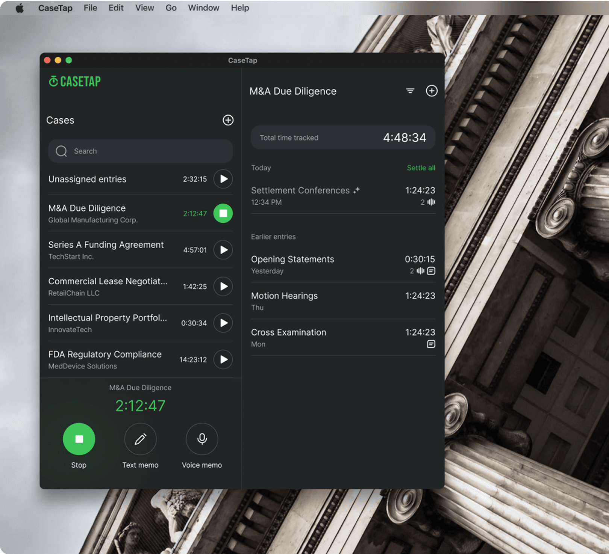Screen dimensions: 609x554
Task: Click the search magnifier icon
Action: [61, 151]
